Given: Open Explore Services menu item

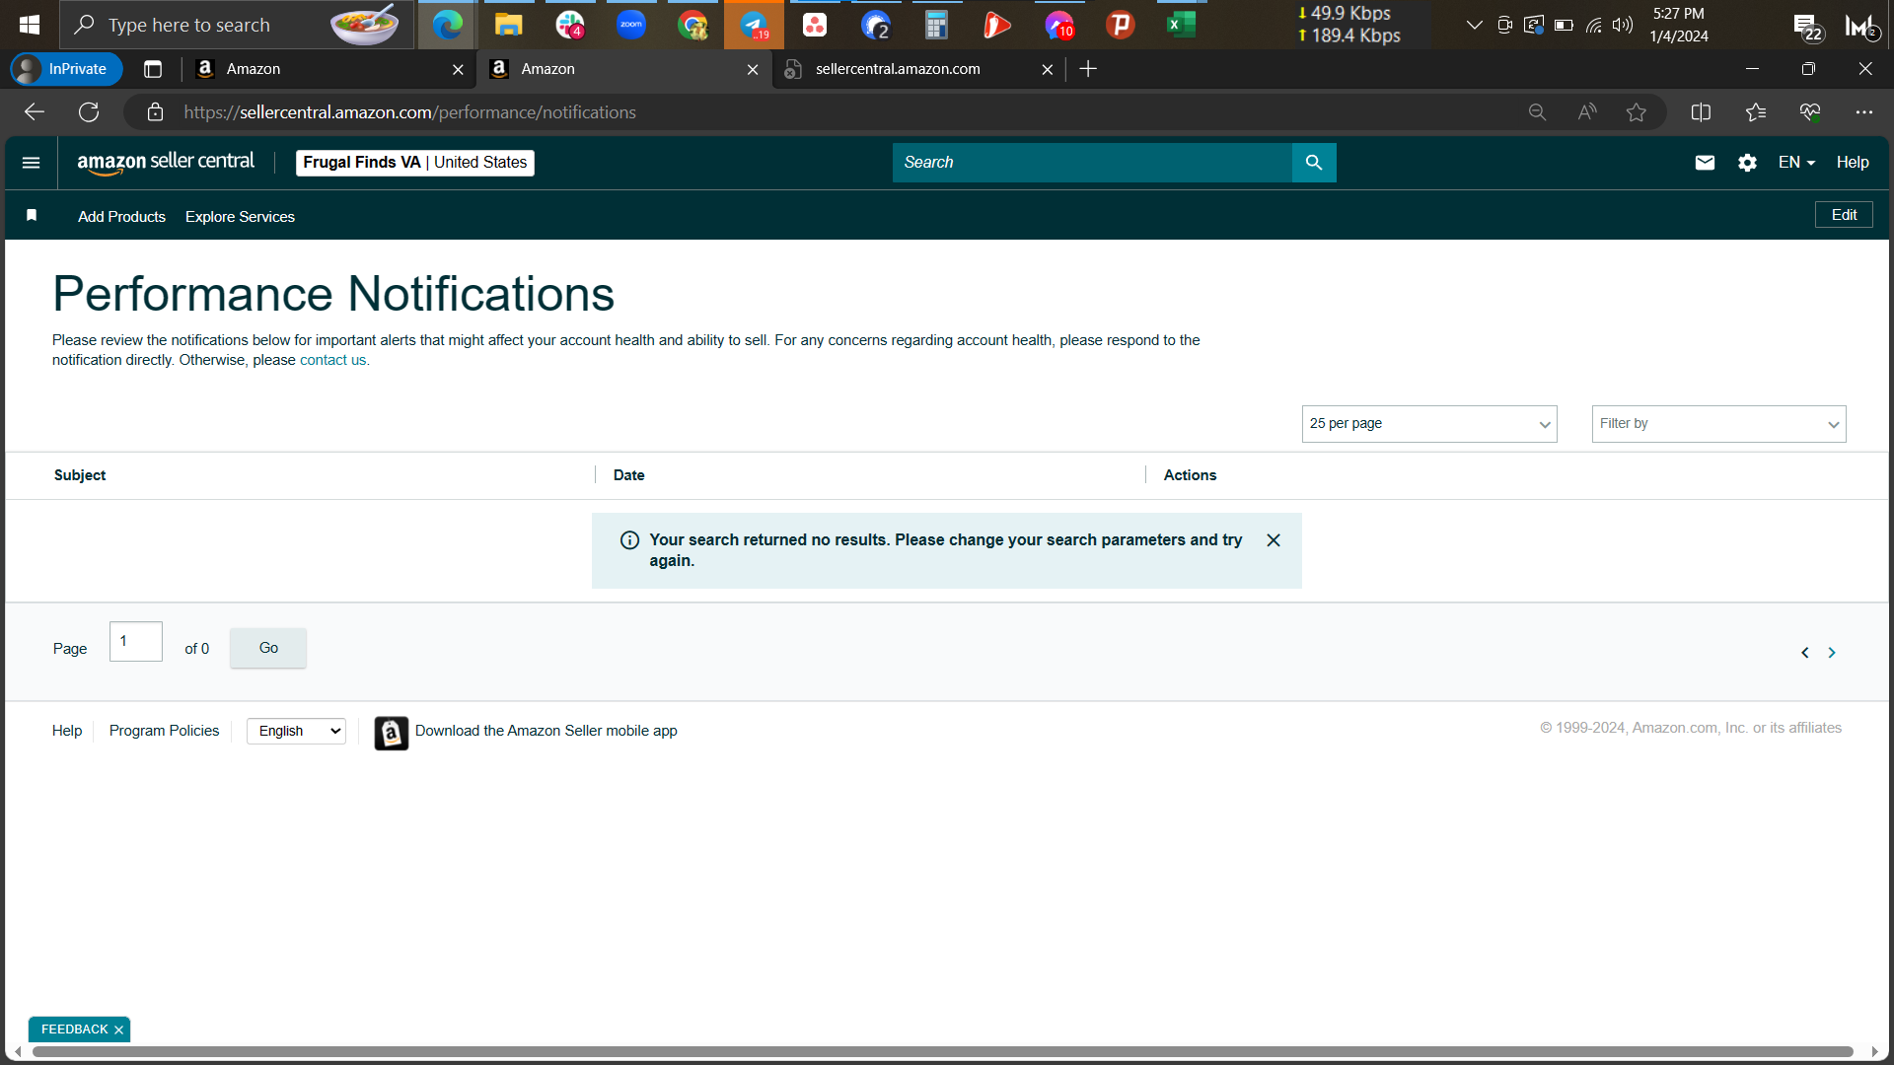Looking at the screenshot, I should 240,217.
